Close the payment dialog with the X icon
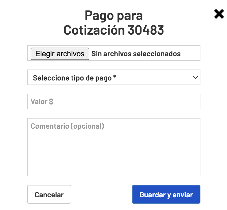 tap(219, 14)
